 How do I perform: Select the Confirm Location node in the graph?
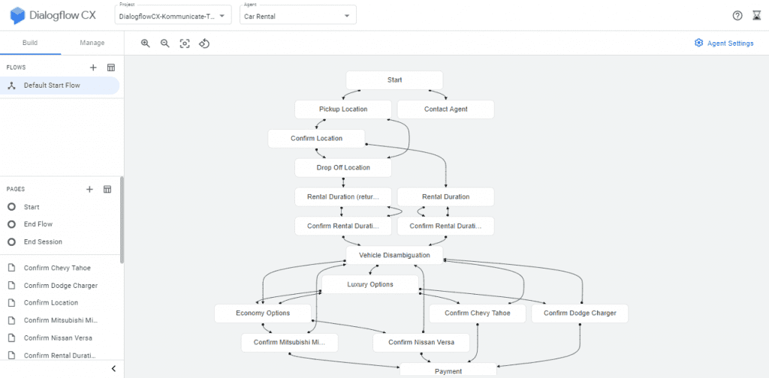click(316, 139)
